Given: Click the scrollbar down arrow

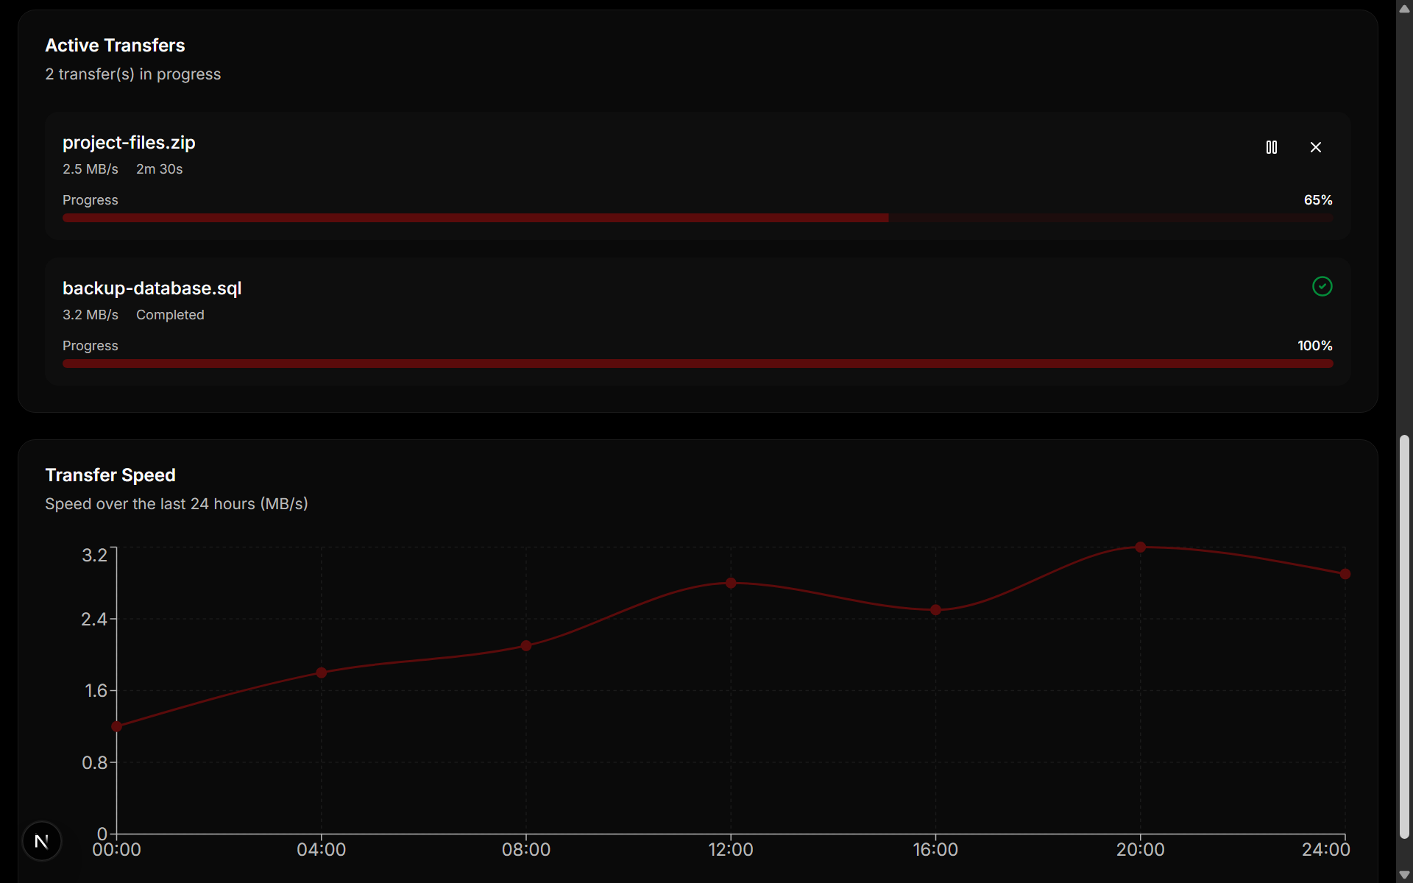Looking at the screenshot, I should 1404,874.
